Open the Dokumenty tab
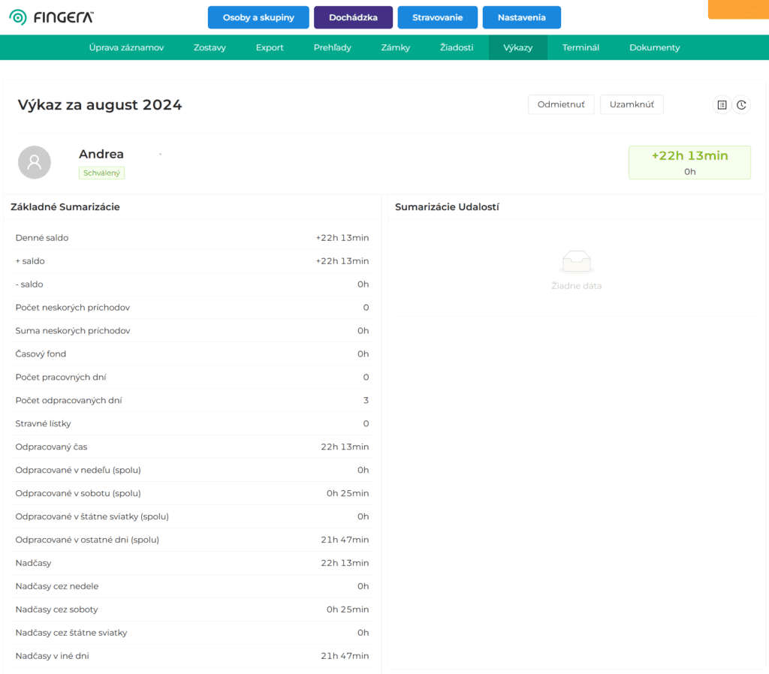The height and width of the screenshot is (674, 769). coord(655,47)
